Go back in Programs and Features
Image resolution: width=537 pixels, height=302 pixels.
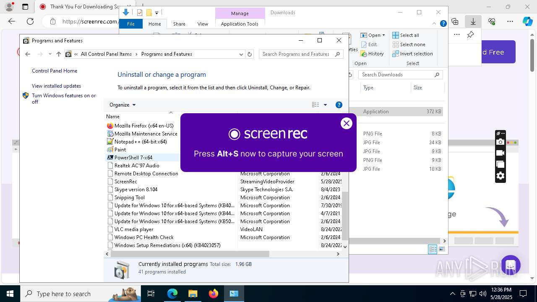28,54
